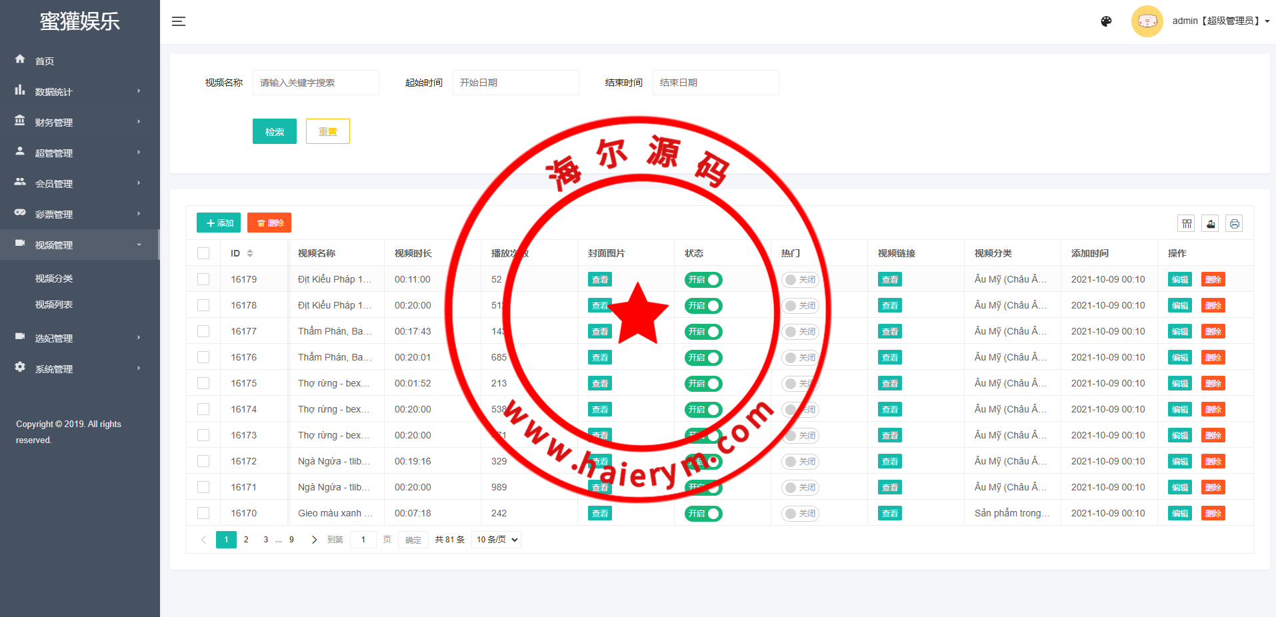Click the admin user avatar
The height and width of the screenshot is (617, 1276).
click(1147, 21)
